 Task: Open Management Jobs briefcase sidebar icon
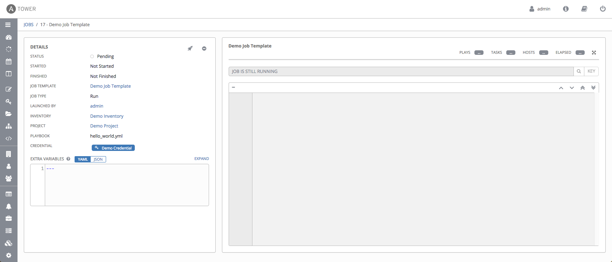[9, 218]
